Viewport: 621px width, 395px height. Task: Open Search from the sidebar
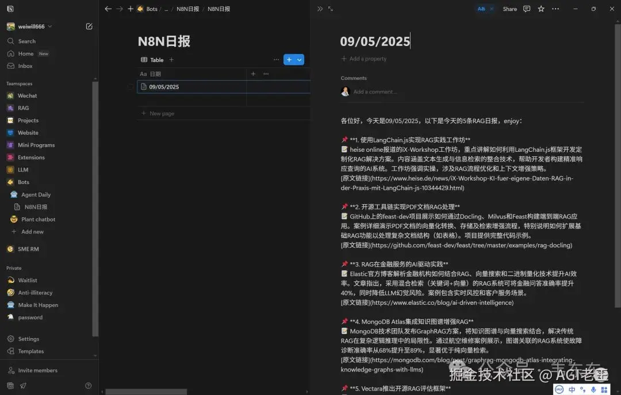point(25,41)
